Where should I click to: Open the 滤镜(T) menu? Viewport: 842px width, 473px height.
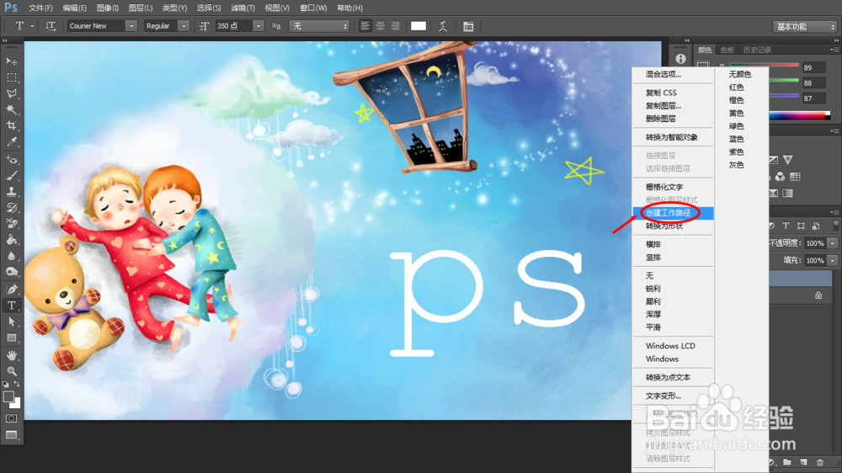pyautogui.click(x=242, y=8)
